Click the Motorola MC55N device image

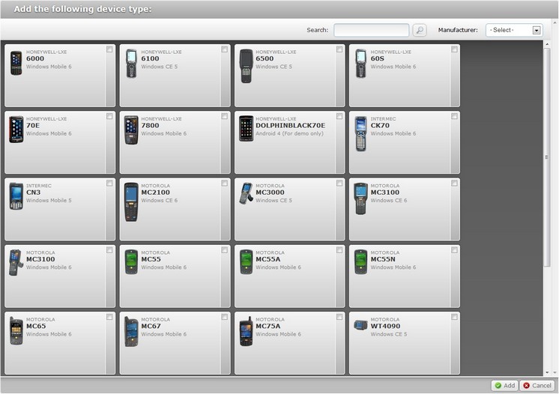360,262
